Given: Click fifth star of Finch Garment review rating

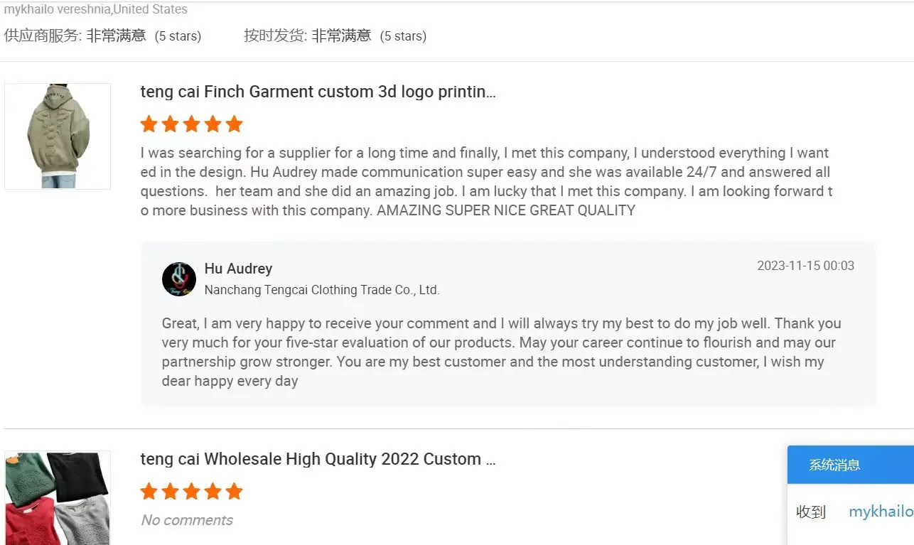Looking at the screenshot, I should tap(234, 124).
